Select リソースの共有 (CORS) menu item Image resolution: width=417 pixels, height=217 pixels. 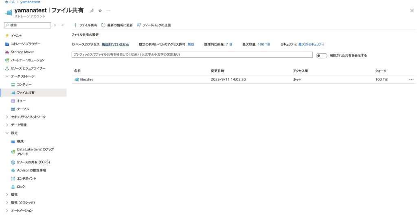coord(33,162)
